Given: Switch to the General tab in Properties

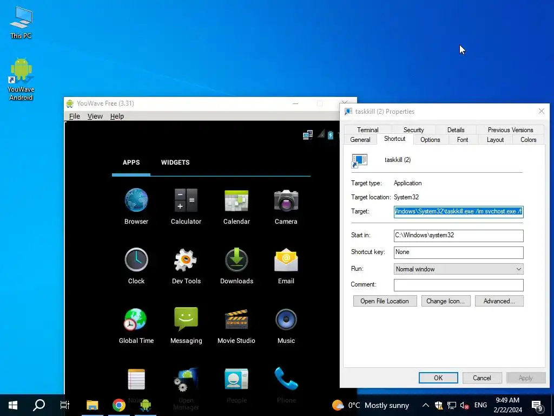Looking at the screenshot, I should click(x=360, y=140).
